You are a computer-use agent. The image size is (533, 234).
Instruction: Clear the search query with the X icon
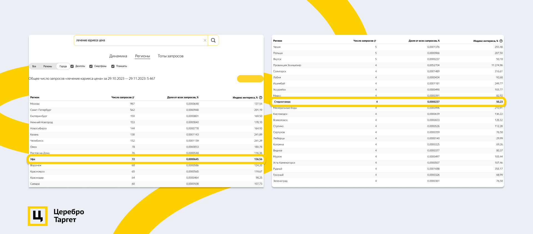tap(205, 40)
